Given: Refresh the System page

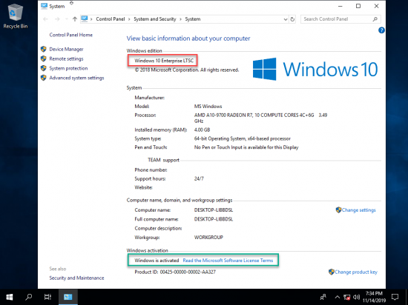Looking at the screenshot, I should click(292, 19).
